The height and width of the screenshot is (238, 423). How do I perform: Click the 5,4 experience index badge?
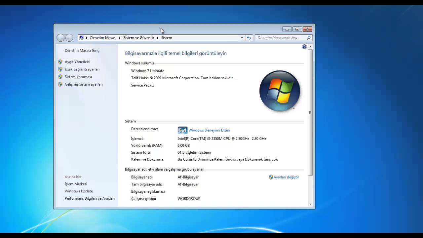click(182, 130)
